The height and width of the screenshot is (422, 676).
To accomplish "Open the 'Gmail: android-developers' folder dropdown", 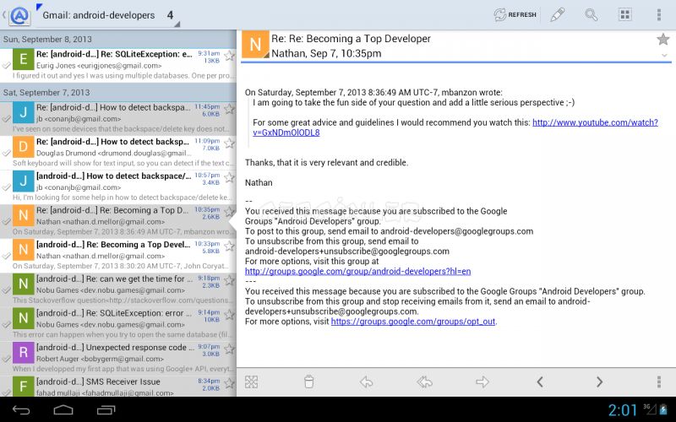I will (x=110, y=15).
